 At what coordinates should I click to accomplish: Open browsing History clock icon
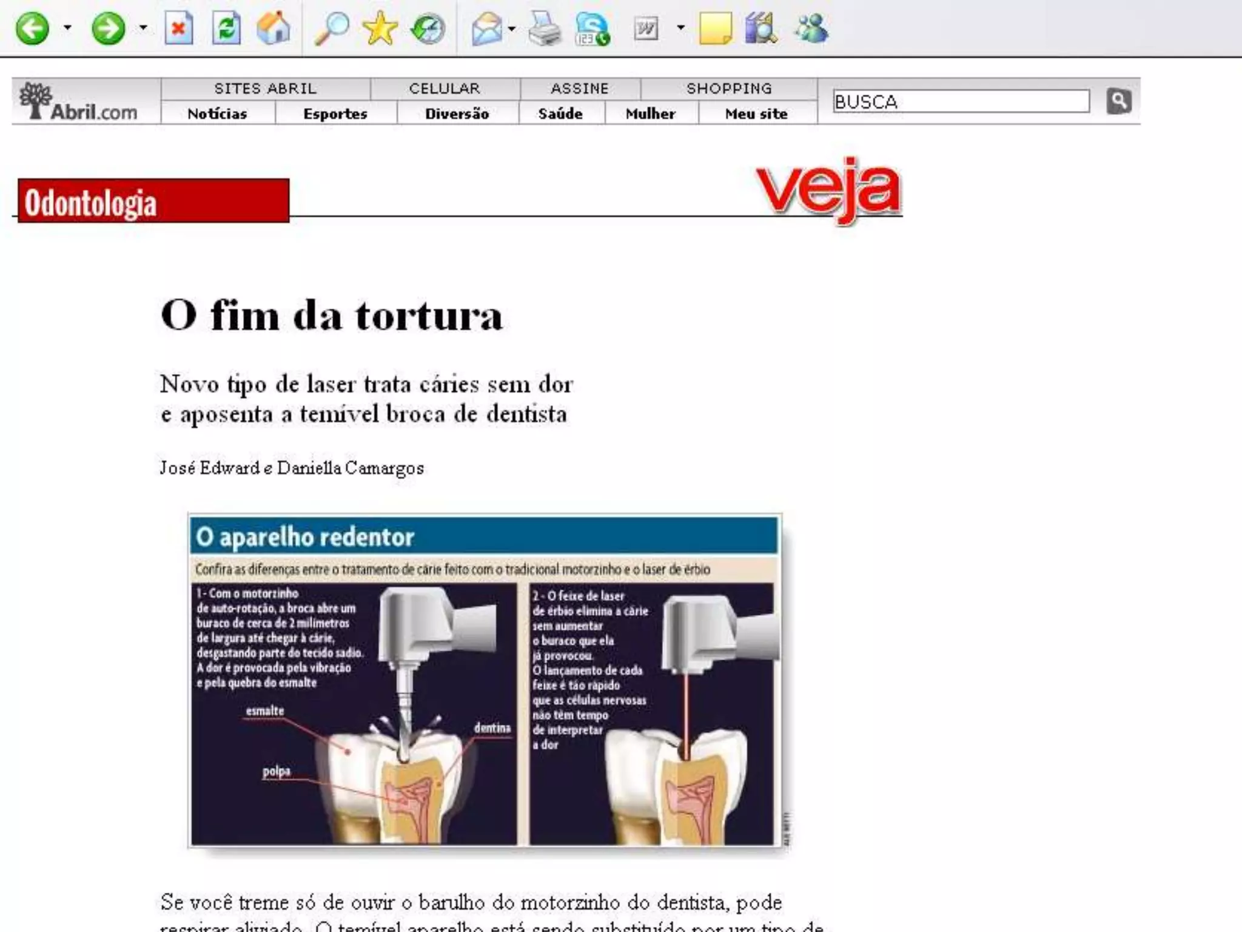pos(428,29)
